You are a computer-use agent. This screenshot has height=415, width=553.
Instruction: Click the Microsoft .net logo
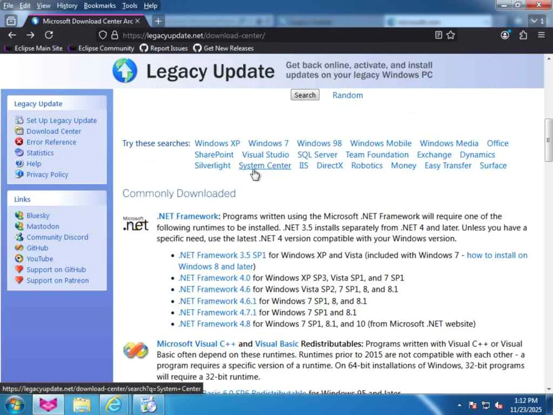[x=136, y=223]
